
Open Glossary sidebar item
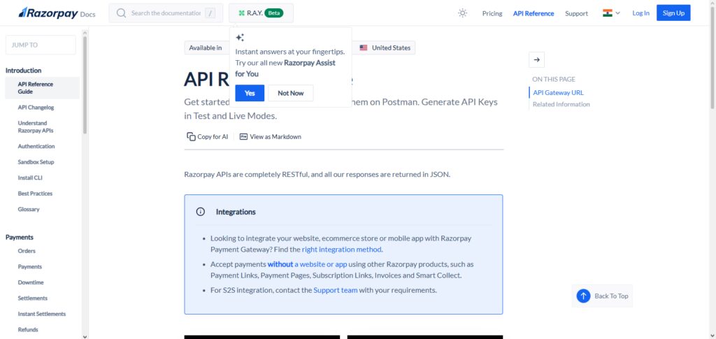[x=29, y=210]
